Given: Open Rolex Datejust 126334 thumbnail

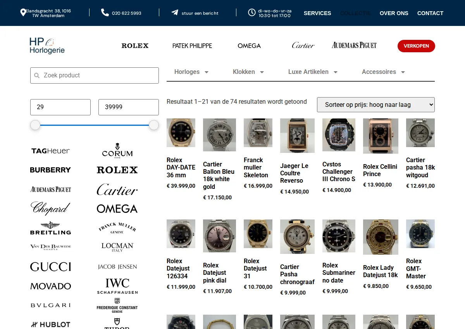Looking at the screenshot, I should click(181, 234).
